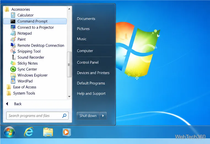Select the Sync Center label

pos(27,69)
